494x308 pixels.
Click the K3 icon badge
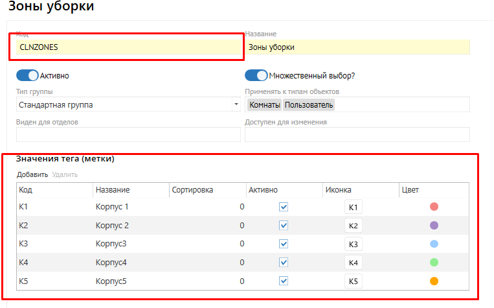coord(353,244)
